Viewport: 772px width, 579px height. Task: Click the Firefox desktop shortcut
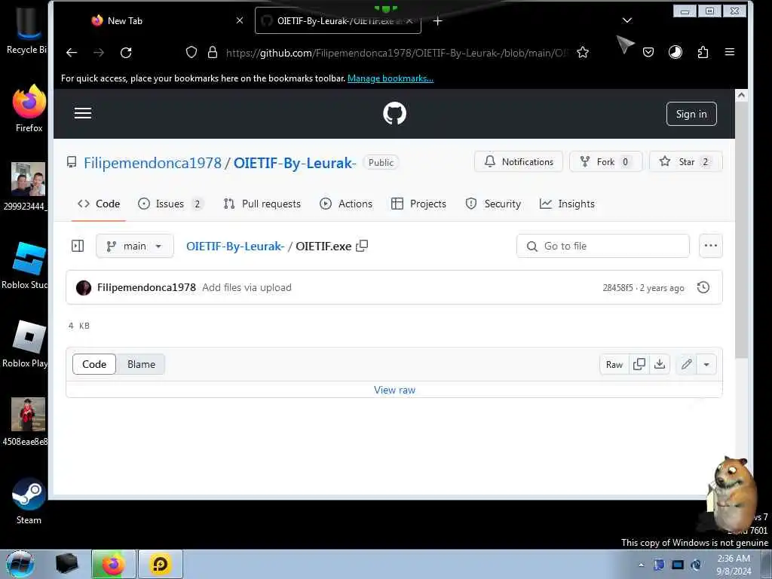pos(29,109)
